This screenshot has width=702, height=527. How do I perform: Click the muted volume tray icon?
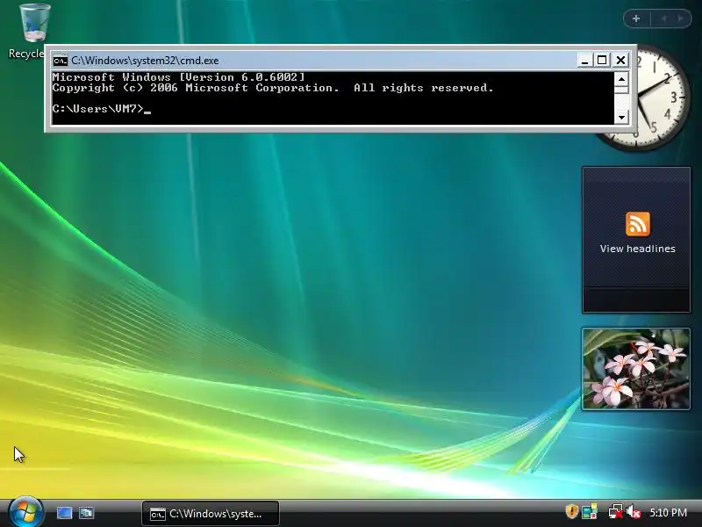(x=634, y=512)
